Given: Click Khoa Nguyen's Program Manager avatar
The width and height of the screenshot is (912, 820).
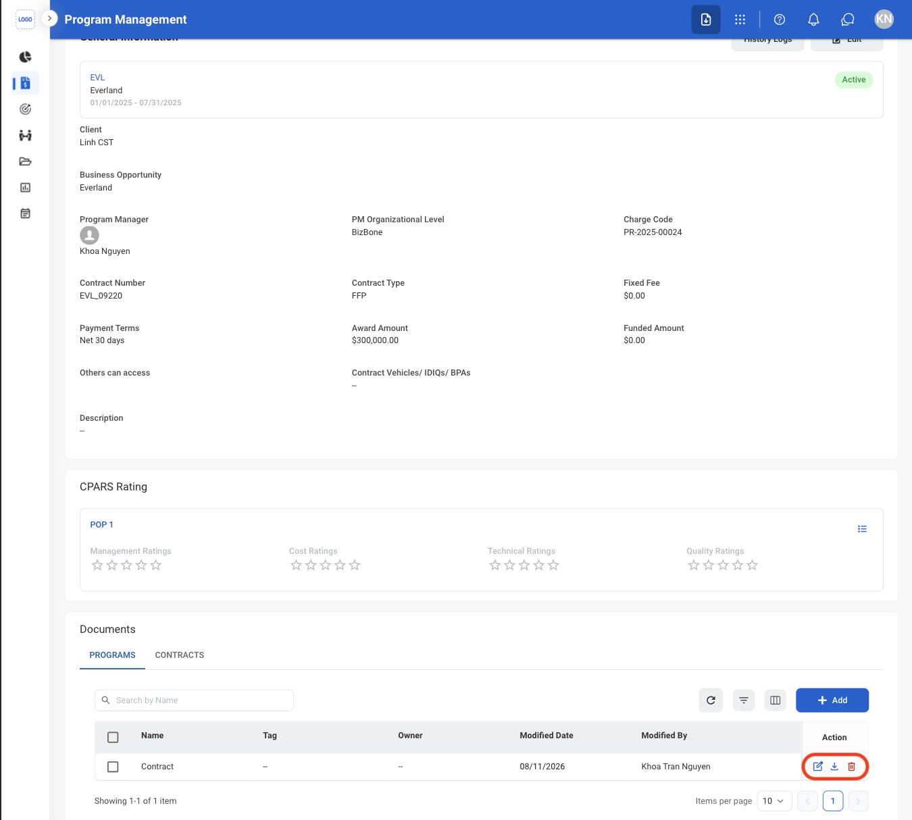Looking at the screenshot, I should tap(89, 235).
